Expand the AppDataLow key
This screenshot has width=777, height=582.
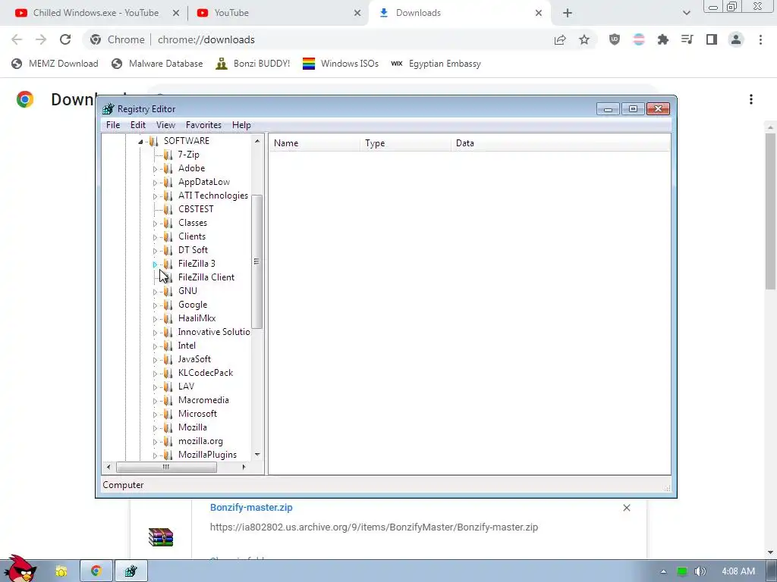pos(155,183)
